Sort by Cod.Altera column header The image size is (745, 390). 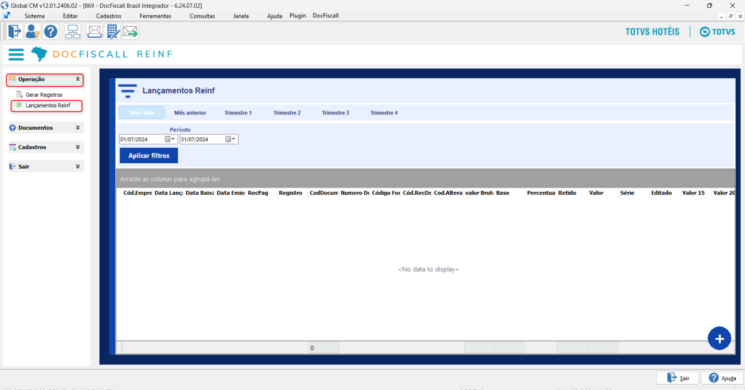[x=448, y=193]
